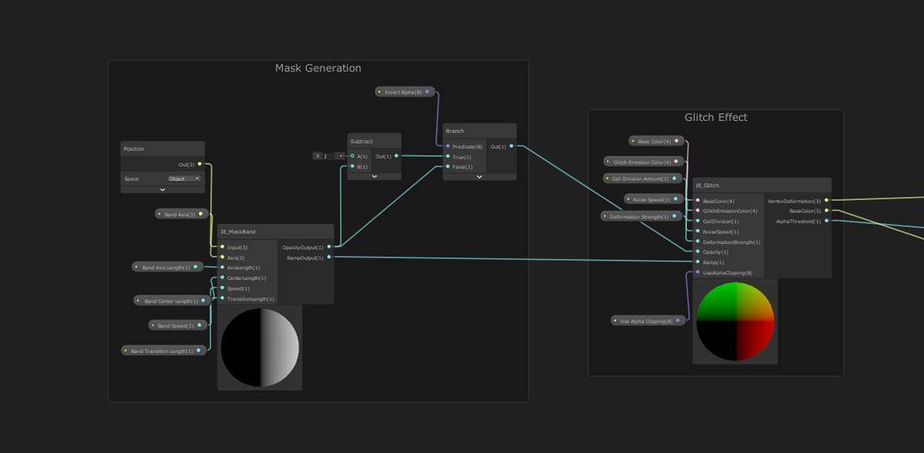Click the Out(3) port on Position node
Screen dimensions: 924x453
(200, 164)
